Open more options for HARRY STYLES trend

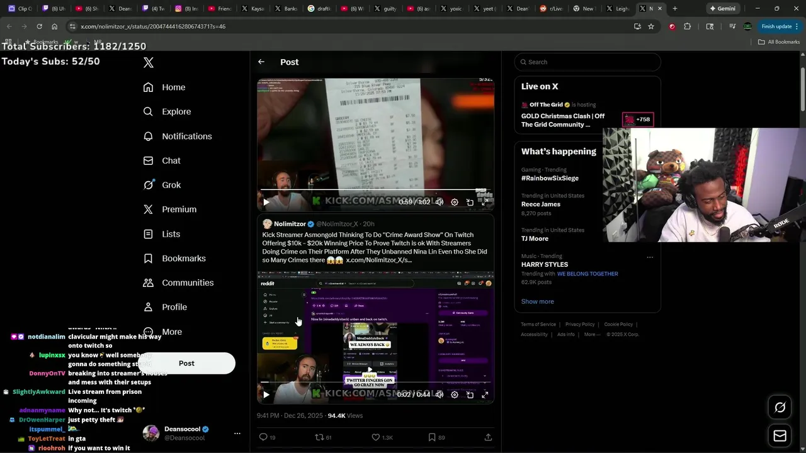(650, 257)
